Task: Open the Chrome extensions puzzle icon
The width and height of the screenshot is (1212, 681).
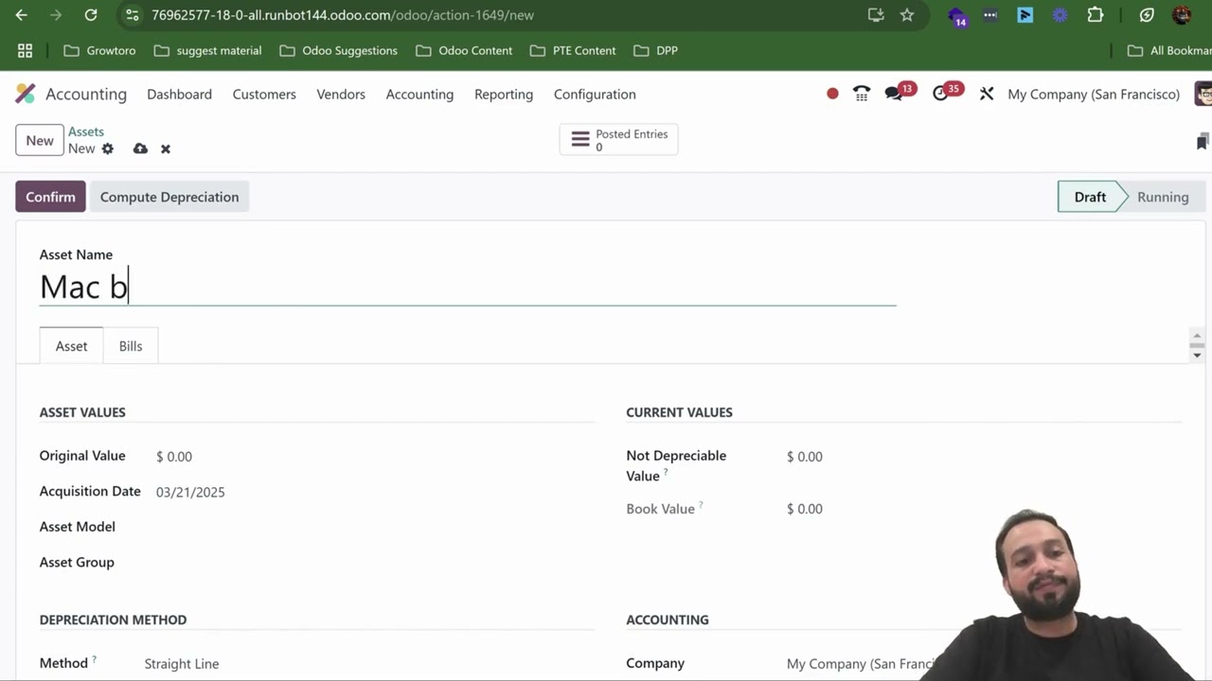Action: (x=1096, y=15)
